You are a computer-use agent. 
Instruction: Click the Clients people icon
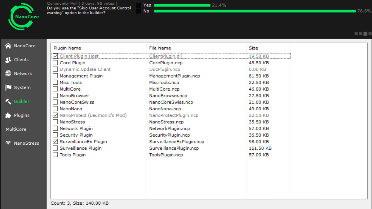8,60
